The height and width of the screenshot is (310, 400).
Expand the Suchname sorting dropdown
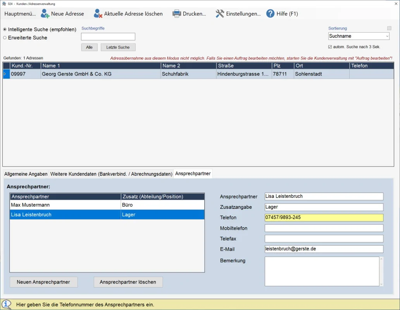(x=387, y=36)
